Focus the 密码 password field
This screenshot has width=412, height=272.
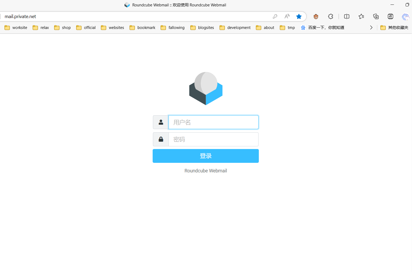point(213,139)
